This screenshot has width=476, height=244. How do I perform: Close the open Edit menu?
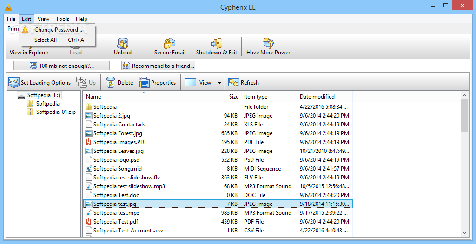[x=26, y=19]
